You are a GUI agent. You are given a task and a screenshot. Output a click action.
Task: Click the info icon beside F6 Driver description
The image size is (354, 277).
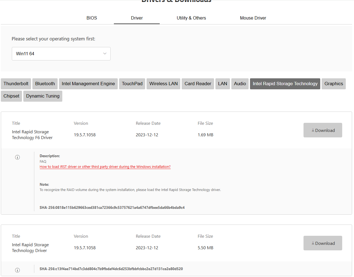[17, 157]
